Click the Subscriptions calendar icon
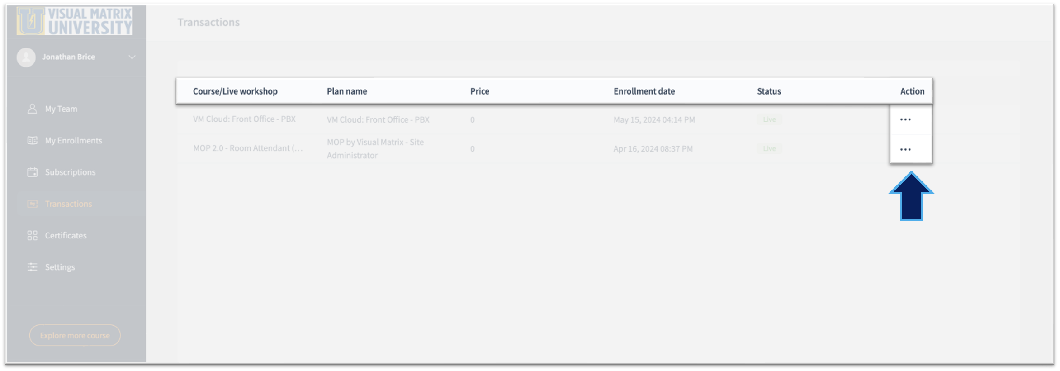The image size is (1060, 371). [x=32, y=172]
